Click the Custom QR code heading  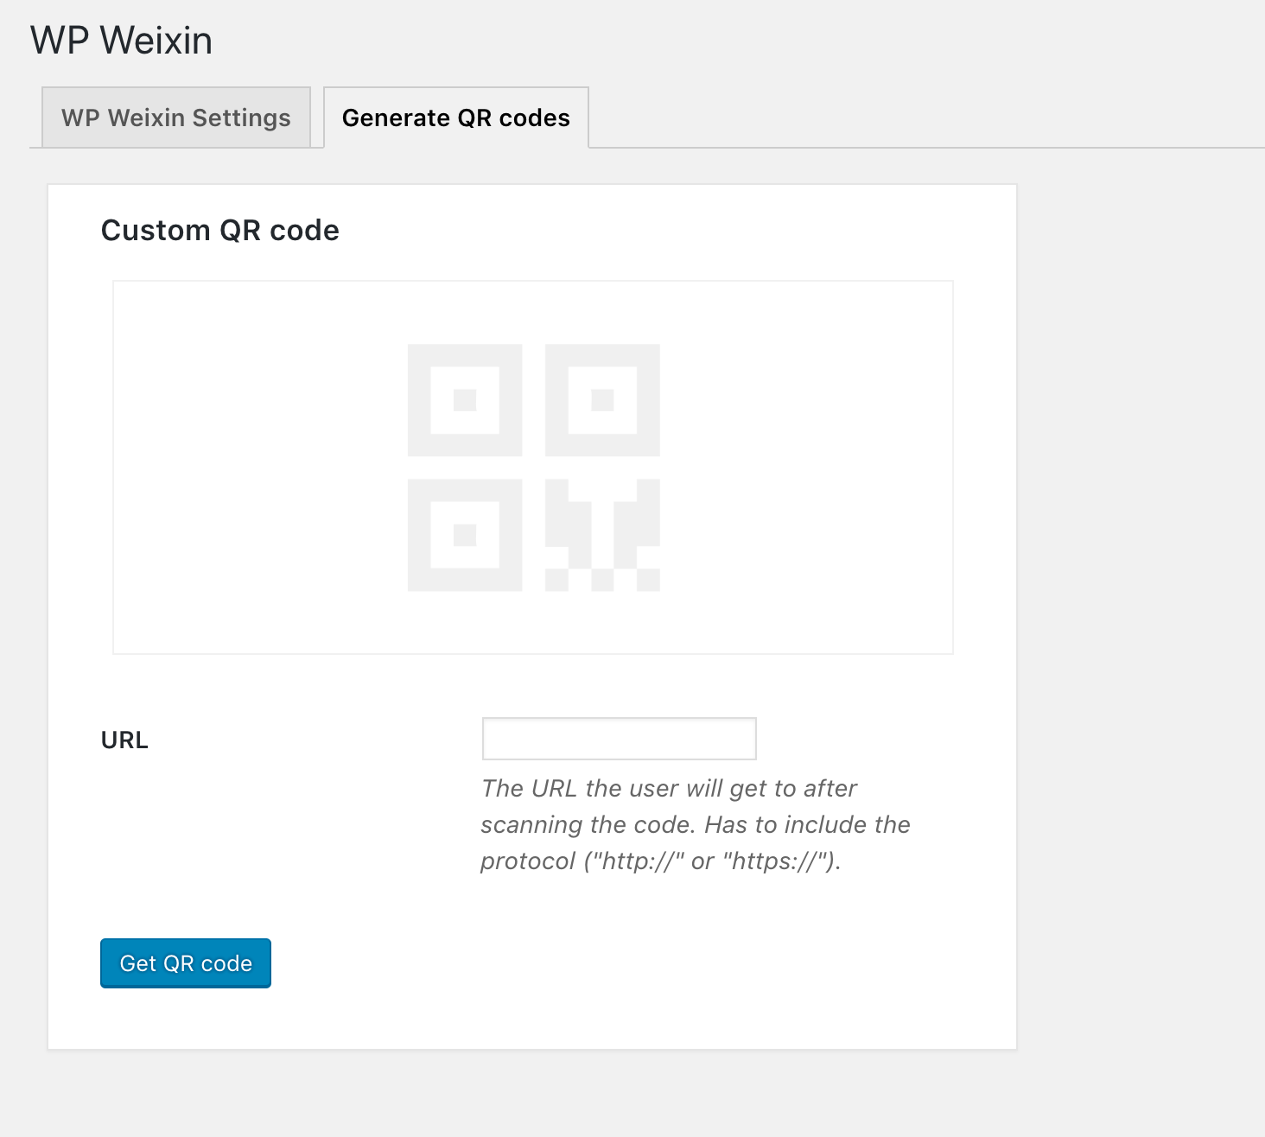tap(220, 231)
